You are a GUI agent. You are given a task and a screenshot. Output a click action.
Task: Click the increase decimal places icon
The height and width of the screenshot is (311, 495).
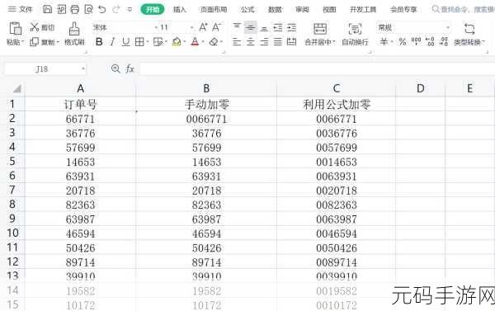(x=430, y=42)
